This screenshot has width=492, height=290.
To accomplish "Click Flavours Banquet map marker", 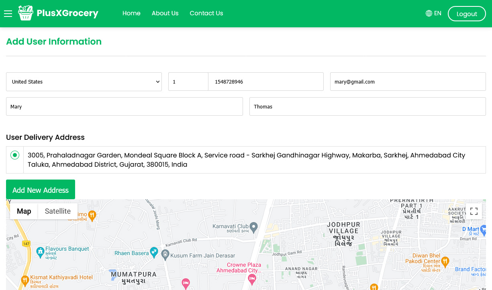I will click(x=40, y=252).
